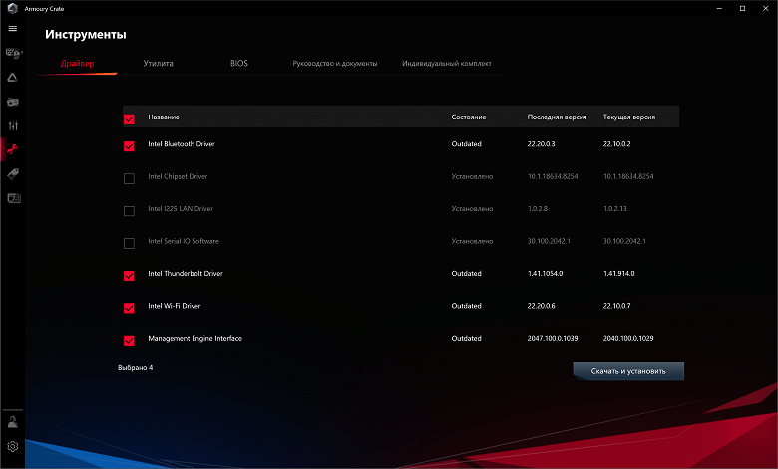Open the Aura Sync triangle icon

pyautogui.click(x=12, y=78)
